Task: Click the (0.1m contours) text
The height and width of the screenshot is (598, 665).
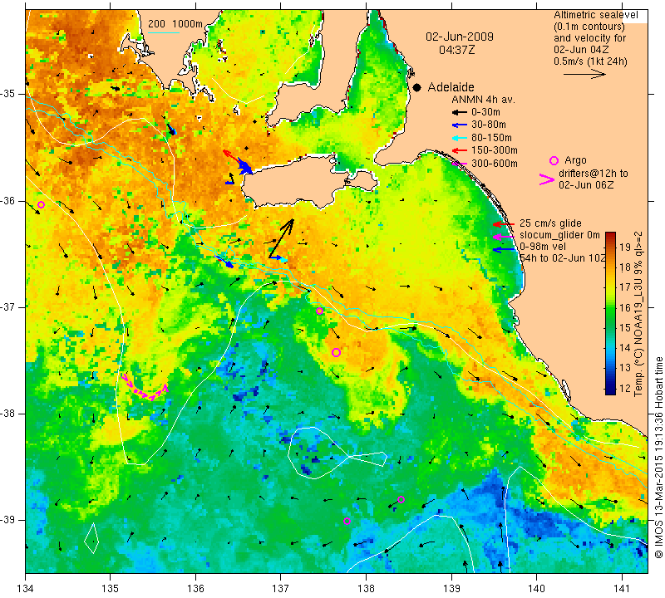Action: tap(589, 27)
